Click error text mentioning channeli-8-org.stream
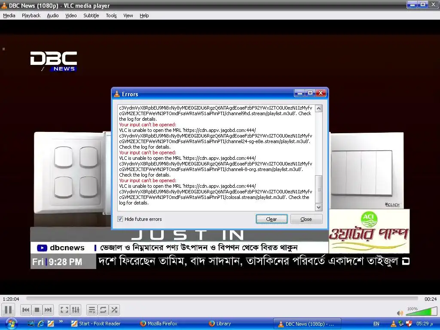This screenshot has height=330, width=440. pyautogui.click(x=215, y=166)
